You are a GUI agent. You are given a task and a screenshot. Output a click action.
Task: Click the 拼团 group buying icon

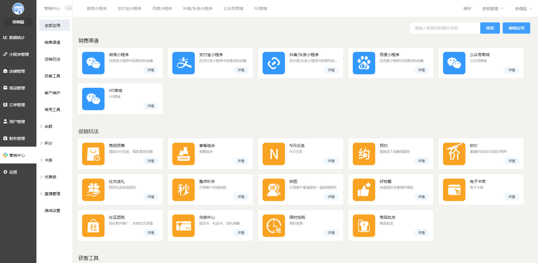(273, 190)
